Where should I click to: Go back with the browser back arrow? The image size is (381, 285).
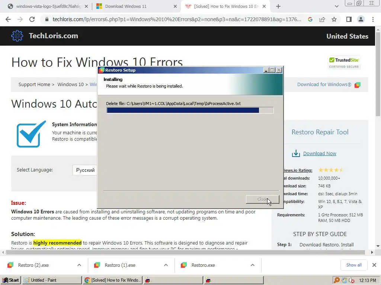[8, 19]
